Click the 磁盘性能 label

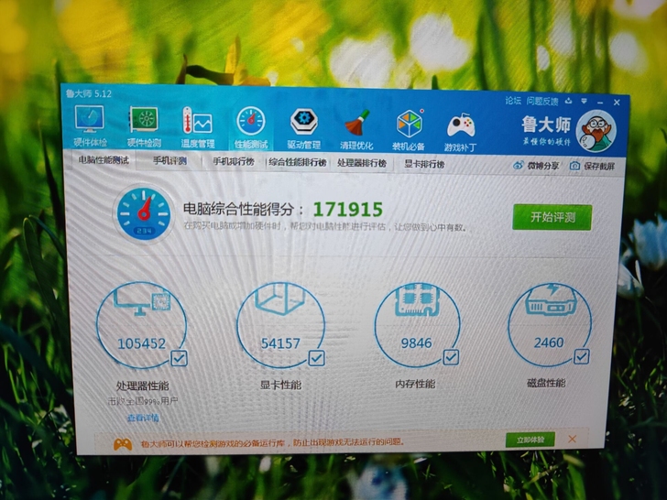(x=546, y=383)
